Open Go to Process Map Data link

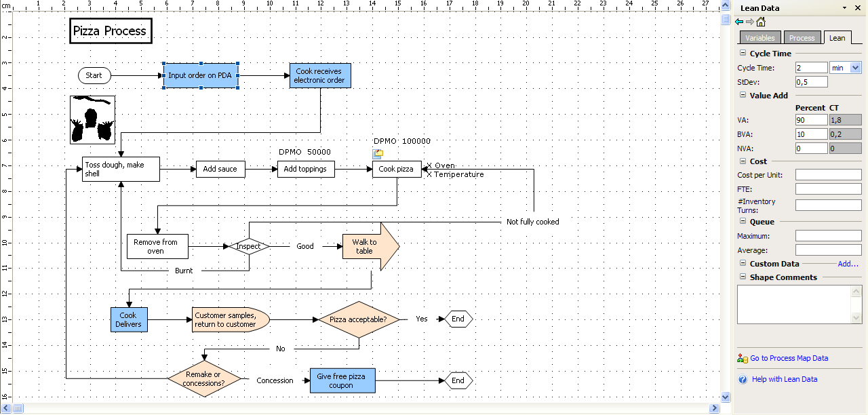click(x=789, y=359)
